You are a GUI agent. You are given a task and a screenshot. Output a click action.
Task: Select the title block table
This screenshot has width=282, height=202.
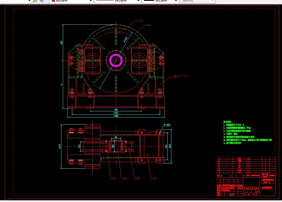tap(246, 176)
